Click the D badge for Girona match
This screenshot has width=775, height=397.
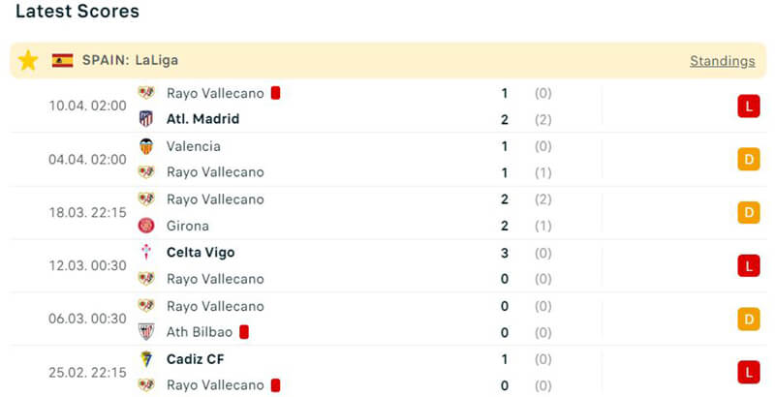click(748, 213)
